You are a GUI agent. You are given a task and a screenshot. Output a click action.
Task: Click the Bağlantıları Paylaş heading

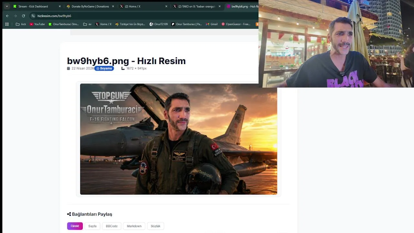click(92, 214)
